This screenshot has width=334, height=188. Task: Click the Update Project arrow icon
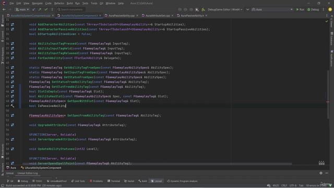click(33, 9)
